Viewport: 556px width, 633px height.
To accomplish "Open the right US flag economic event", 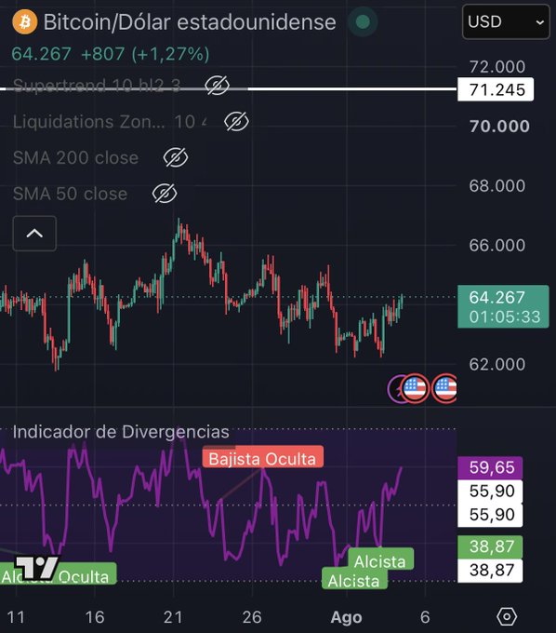I will point(444,388).
